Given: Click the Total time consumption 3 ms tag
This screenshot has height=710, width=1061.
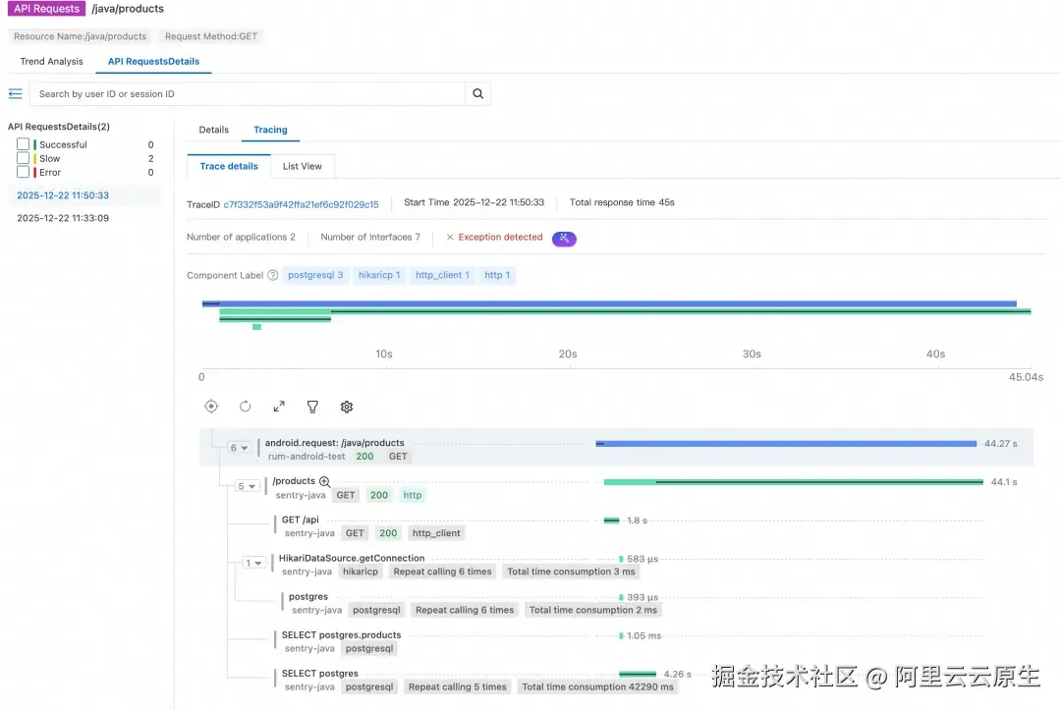Looking at the screenshot, I should pyautogui.click(x=571, y=573).
